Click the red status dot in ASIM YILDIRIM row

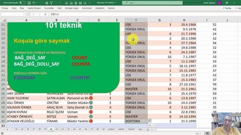(x=91, y=98)
